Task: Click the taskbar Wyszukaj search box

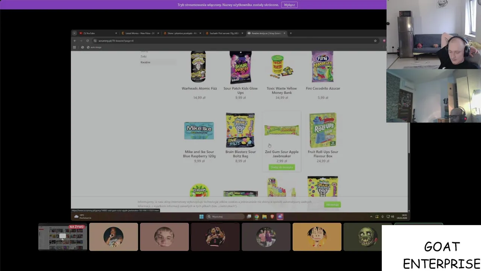Action: pos(225,216)
